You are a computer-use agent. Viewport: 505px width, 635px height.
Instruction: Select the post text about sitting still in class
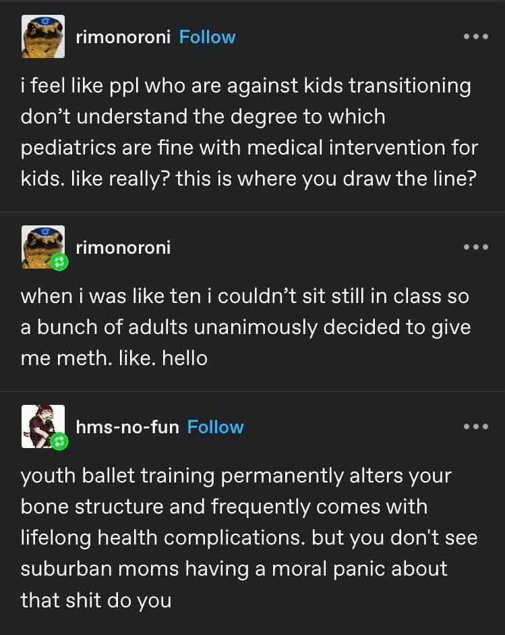245,327
